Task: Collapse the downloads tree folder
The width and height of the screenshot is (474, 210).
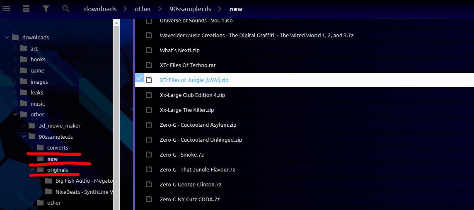Action: [7, 37]
